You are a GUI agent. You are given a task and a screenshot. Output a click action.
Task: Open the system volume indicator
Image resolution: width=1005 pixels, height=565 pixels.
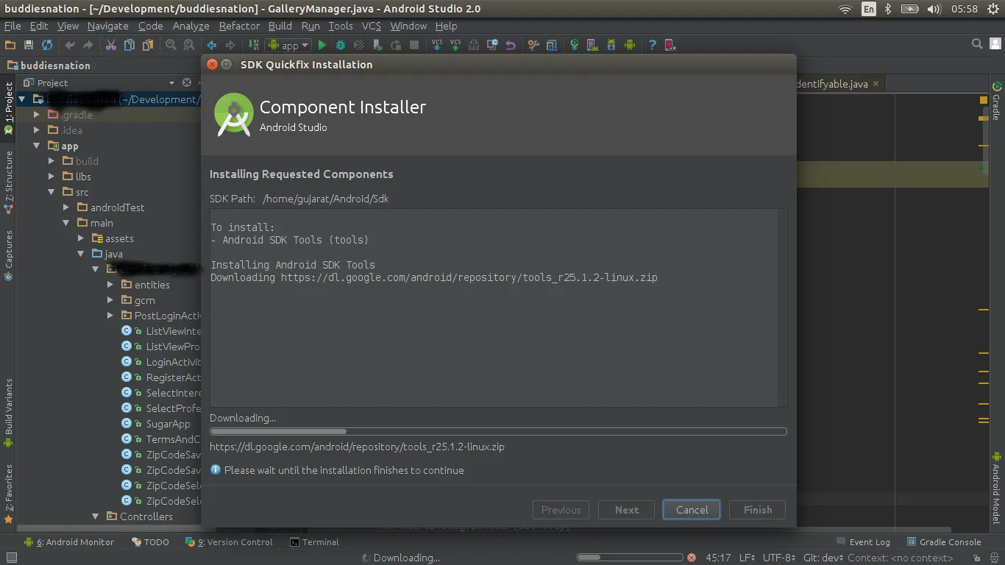pos(934,9)
